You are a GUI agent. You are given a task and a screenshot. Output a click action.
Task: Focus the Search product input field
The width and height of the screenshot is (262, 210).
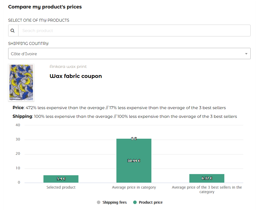pos(134,31)
